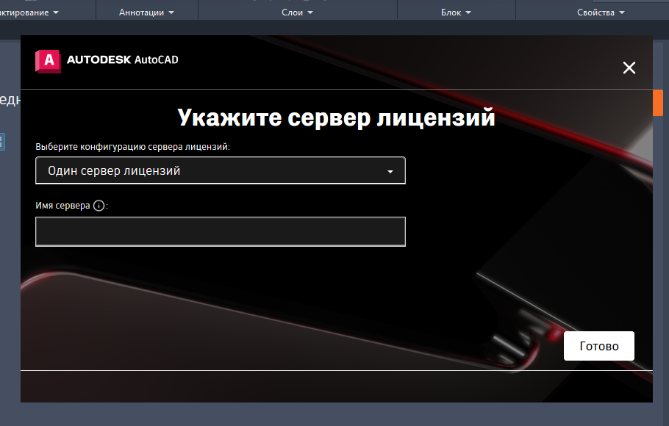The image size is (669, 426).
Task: Expand the Редактирование ribbon panel at left edge
Action: point(29,12)
